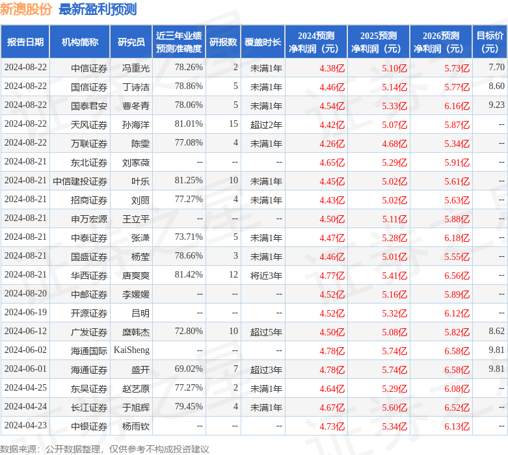This screenshot has width=508, height=455.
Task: Select the 报告日期 column header
Action: (x=25, y=42)
